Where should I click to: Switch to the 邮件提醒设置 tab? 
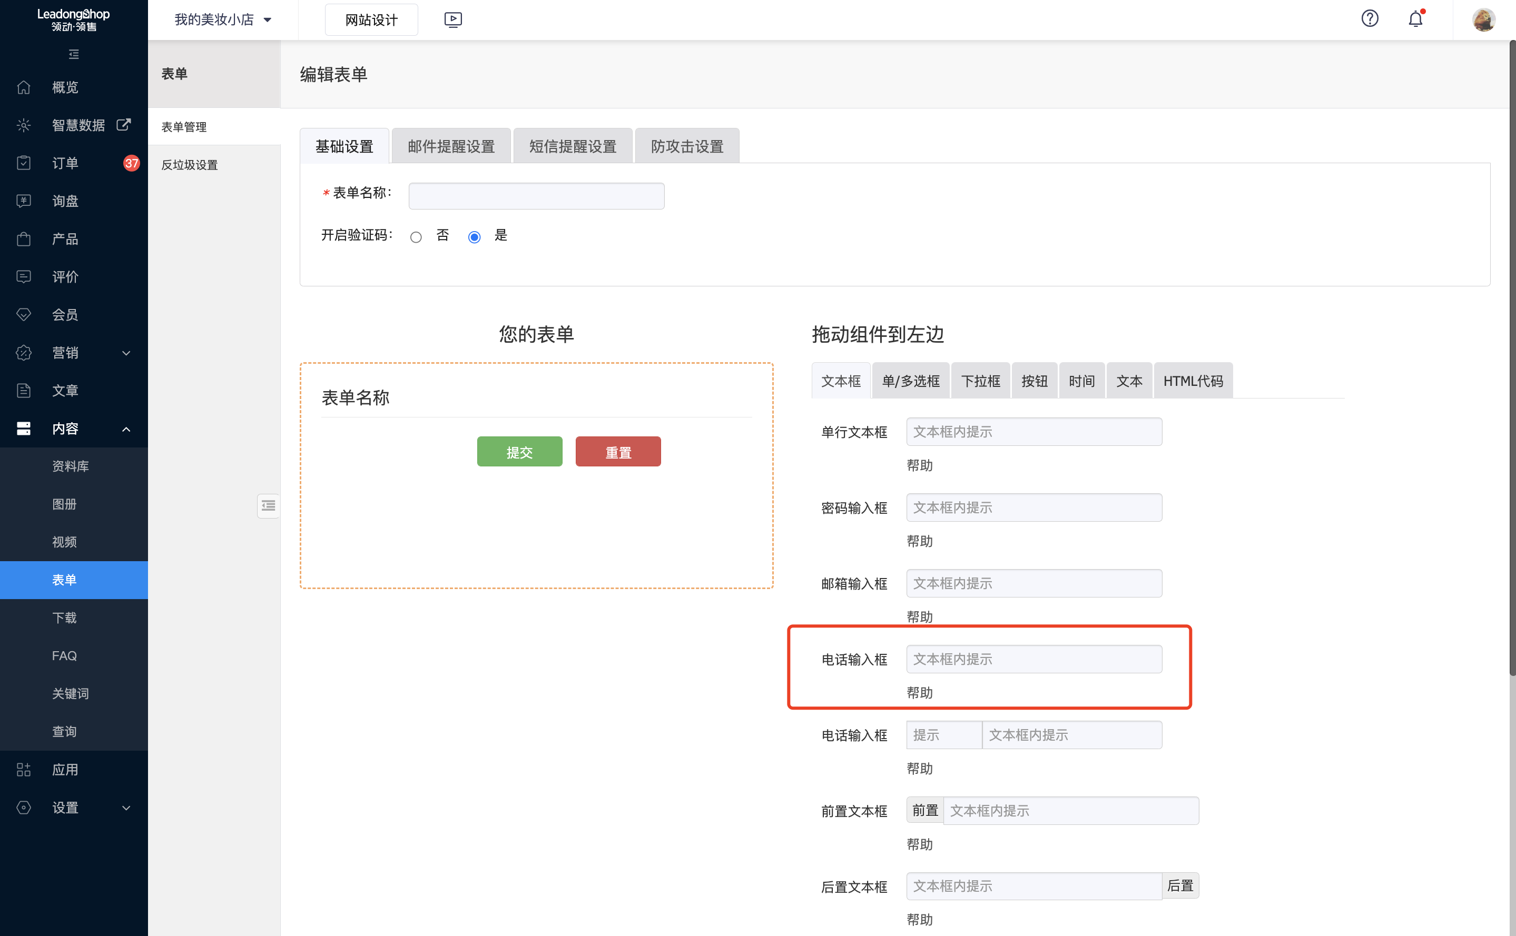coord(450,145)
